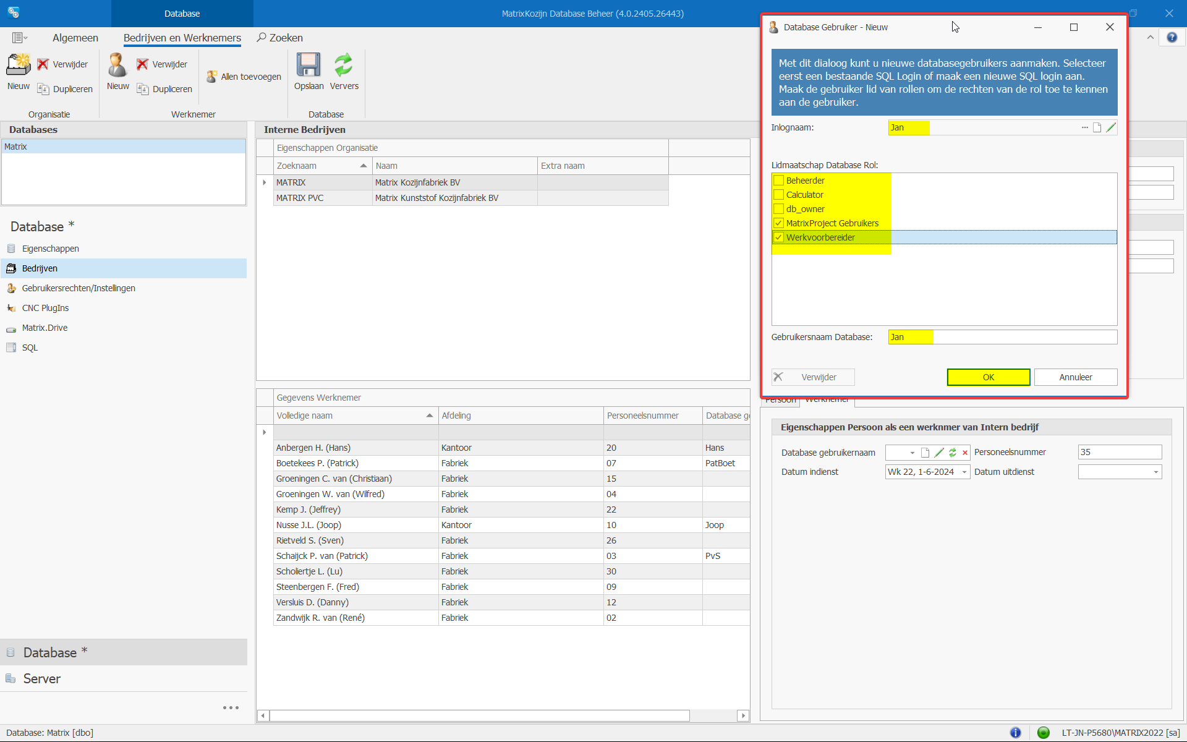Click Allen toevoegen icon
1187x742 pixels.
(x=244, y=77)
